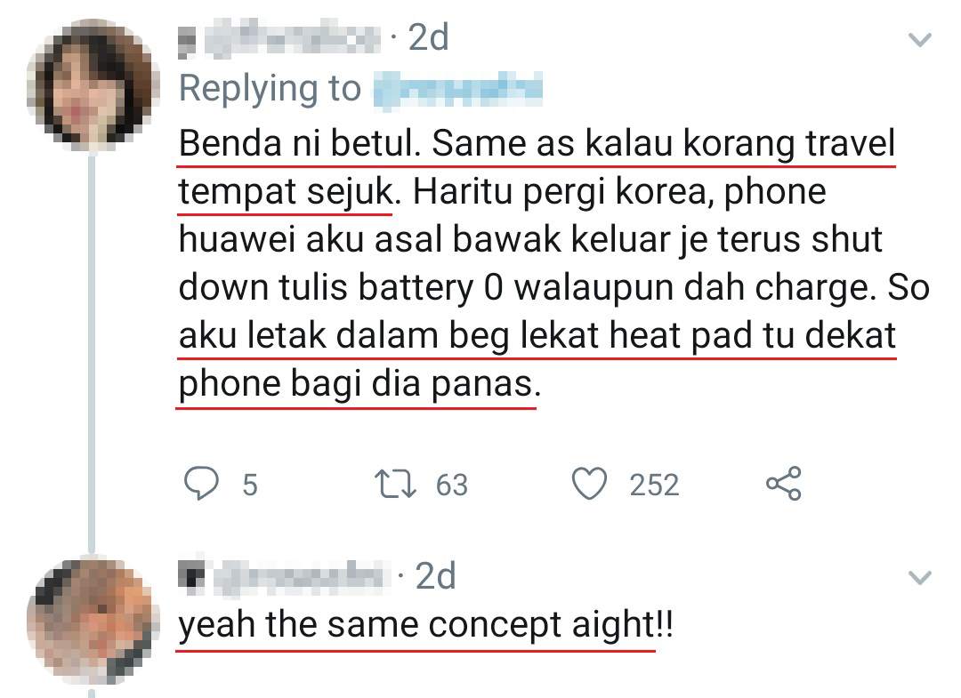Image resolution: width=961 pixels, height=698 pixels.
Task: Click the like count "252"
Action: click(654, 485)
